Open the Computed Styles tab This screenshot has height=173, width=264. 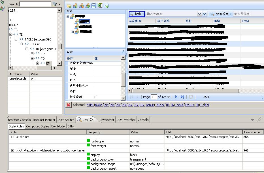tap(37, 126)
